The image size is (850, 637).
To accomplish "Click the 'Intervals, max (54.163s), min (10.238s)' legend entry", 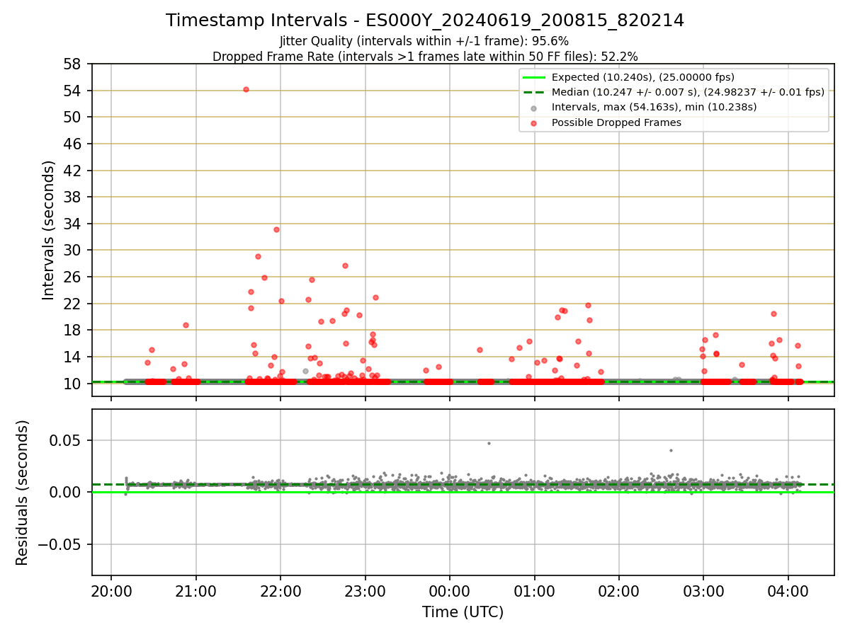I will click(654, 107).
